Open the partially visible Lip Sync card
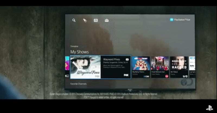 pyautogui.click(x=192, y=67)
